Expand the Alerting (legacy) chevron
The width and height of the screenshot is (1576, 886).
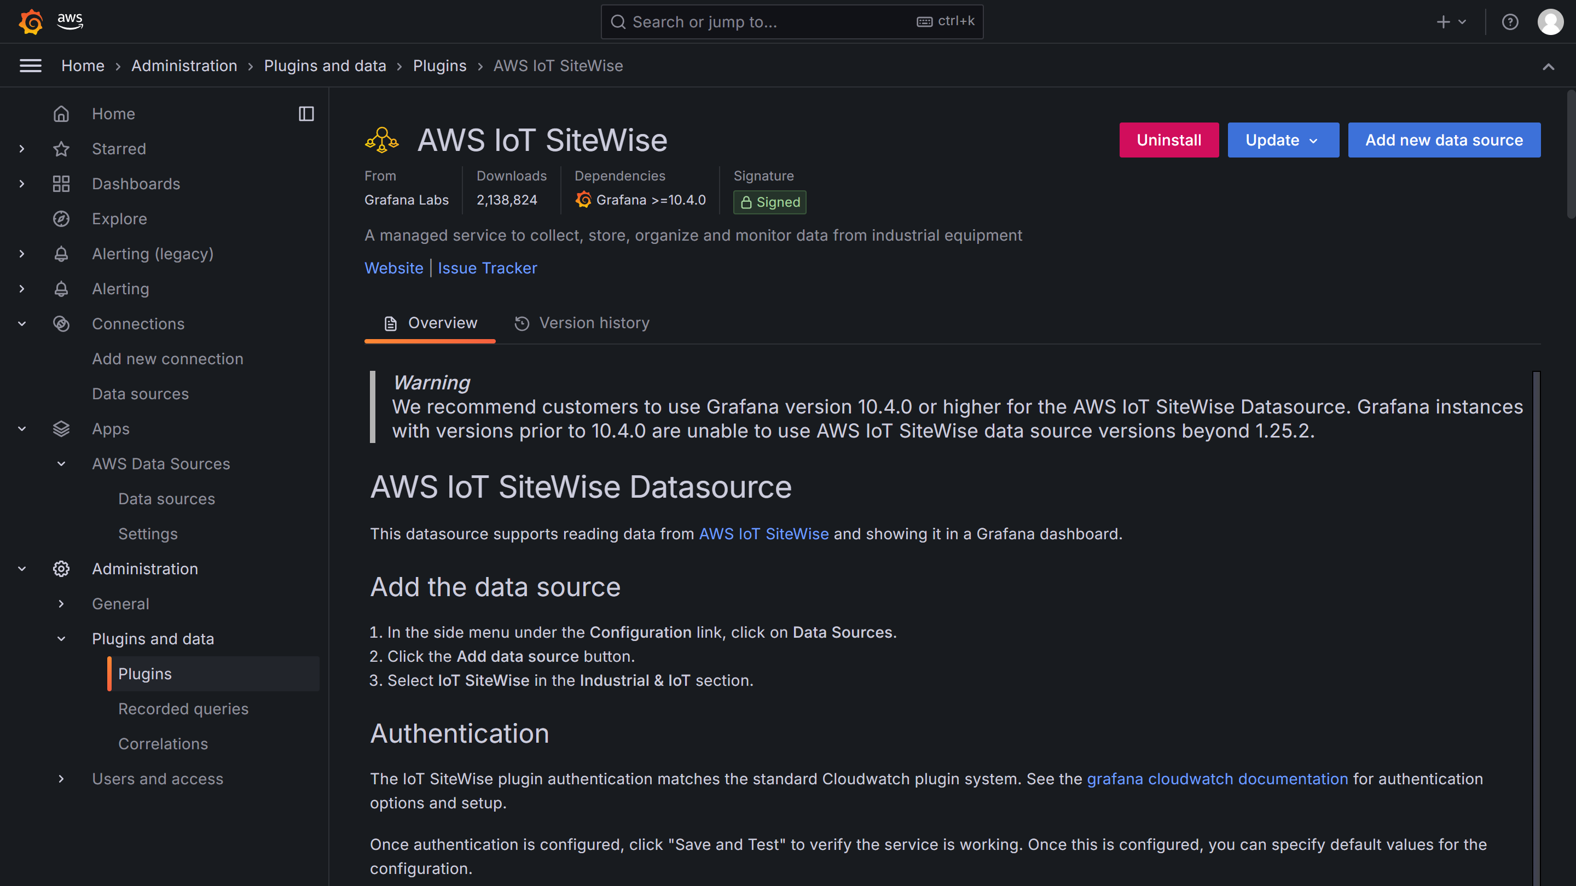(x=22, y=254)
